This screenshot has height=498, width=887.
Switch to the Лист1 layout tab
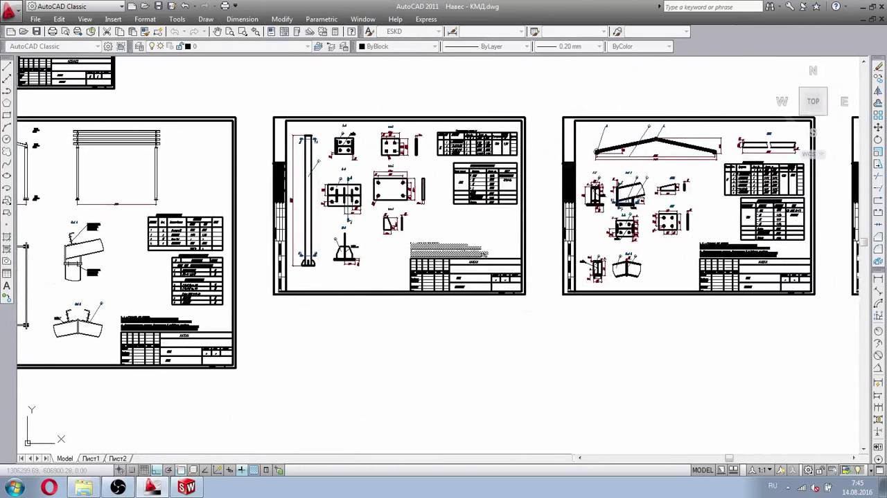(91, 459)
